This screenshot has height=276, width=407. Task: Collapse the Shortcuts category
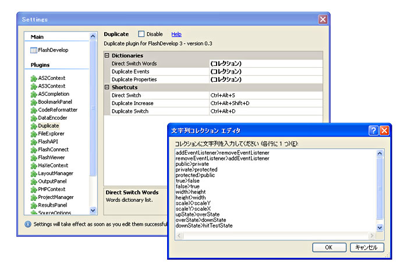107,87
